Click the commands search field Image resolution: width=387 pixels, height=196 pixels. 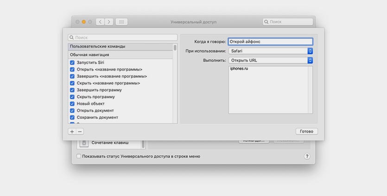tap(123, 37)
